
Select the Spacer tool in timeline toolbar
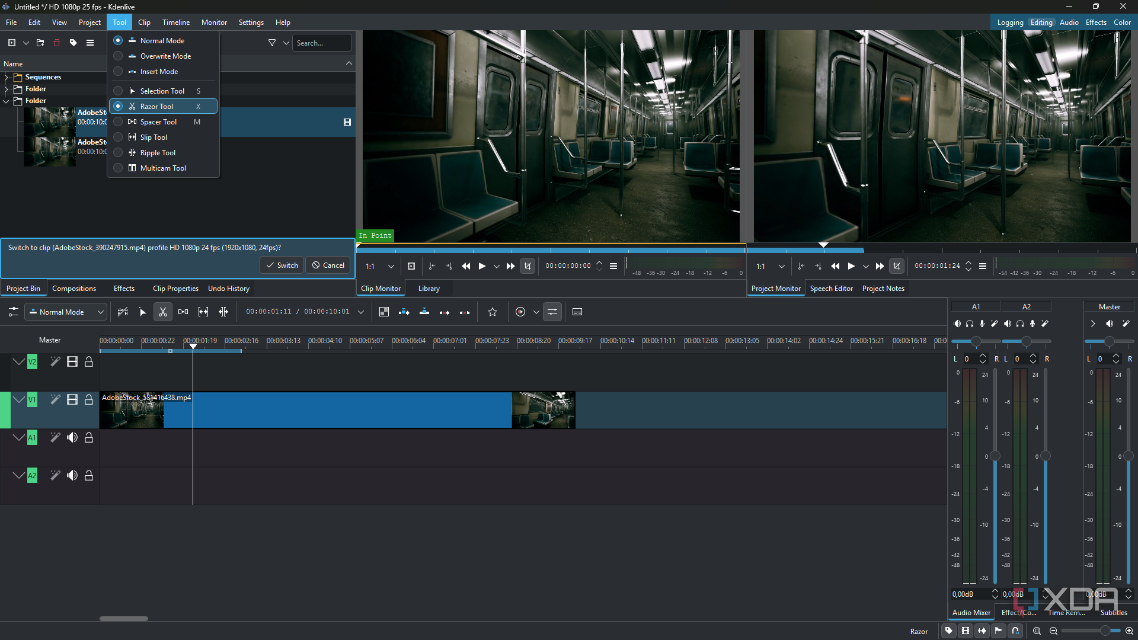pos(183,312)
